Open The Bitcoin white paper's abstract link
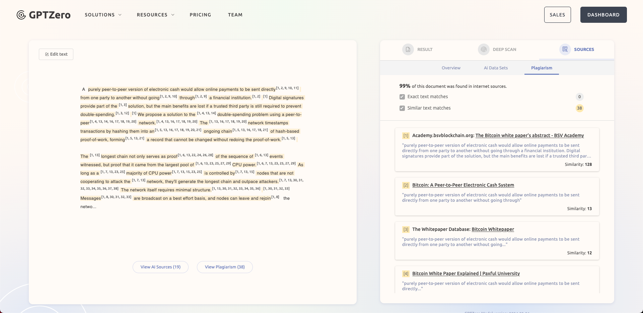The height and width of the screenshot is (313, 643). coord(529,136)
